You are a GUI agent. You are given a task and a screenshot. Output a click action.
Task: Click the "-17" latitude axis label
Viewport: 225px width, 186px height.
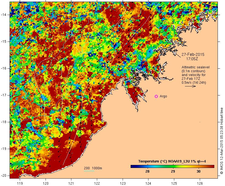[x=3, y=95]
